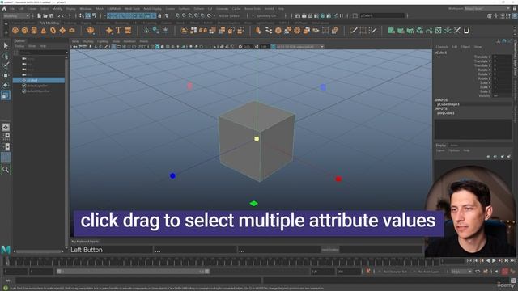The image size is (518, 291).
Task: Open the Edit Mesh menu
Action: click(x=114, y=9)
